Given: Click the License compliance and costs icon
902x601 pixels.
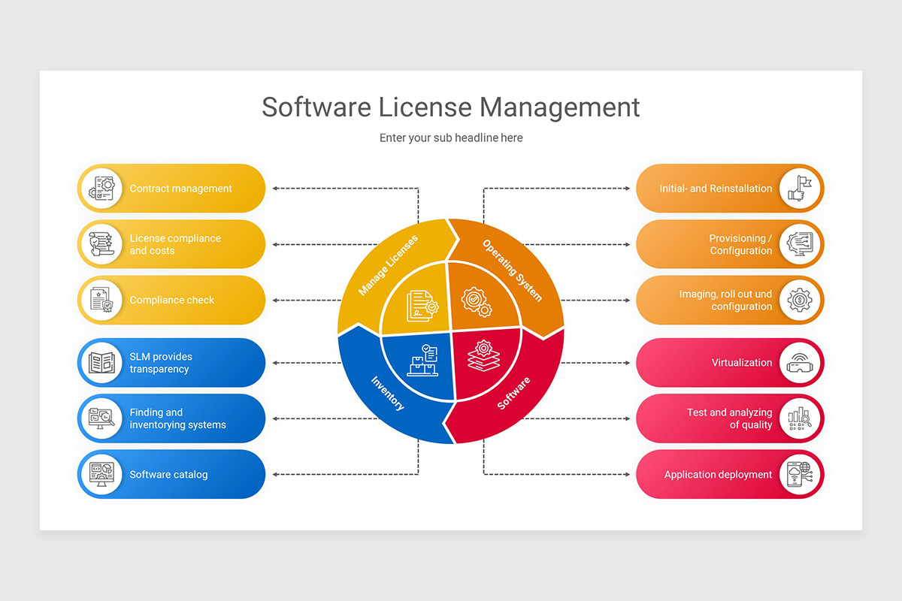Looking at the screenshot, I should [101, 244].
